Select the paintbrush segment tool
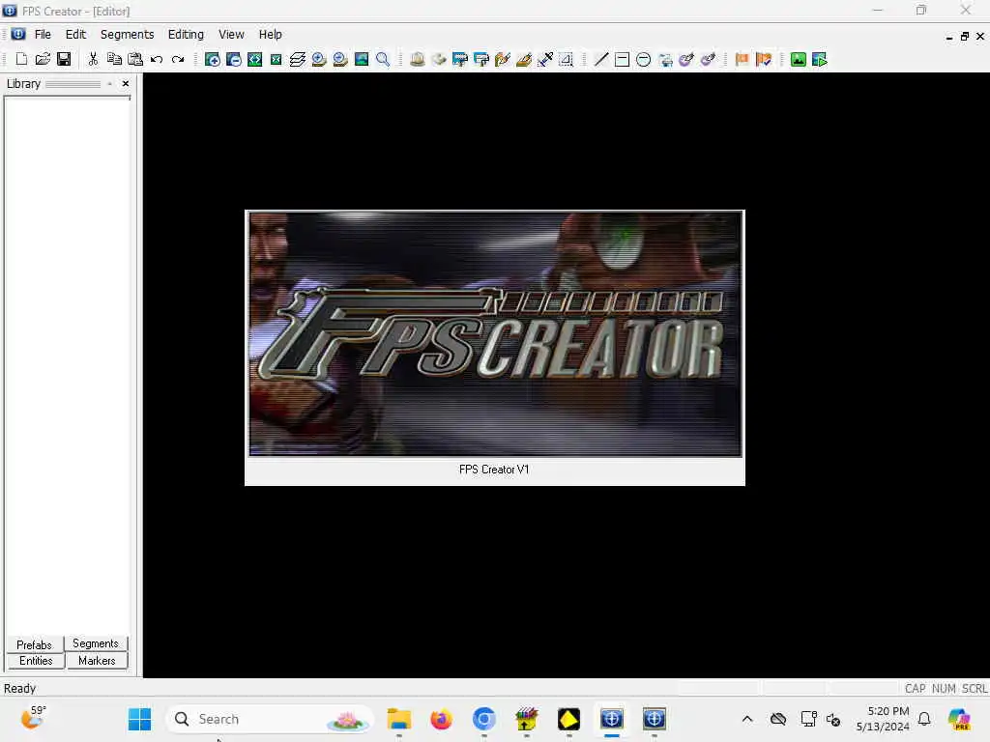 (503, 59)
